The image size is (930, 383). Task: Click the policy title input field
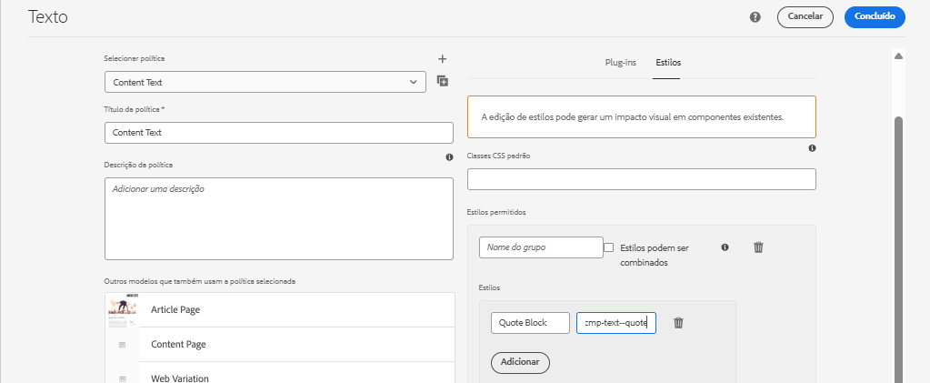(x=278, y=133)
